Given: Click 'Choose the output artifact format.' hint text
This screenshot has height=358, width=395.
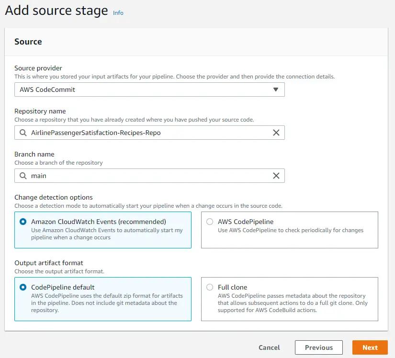Looking at the screenshot, I should [59, 271].
